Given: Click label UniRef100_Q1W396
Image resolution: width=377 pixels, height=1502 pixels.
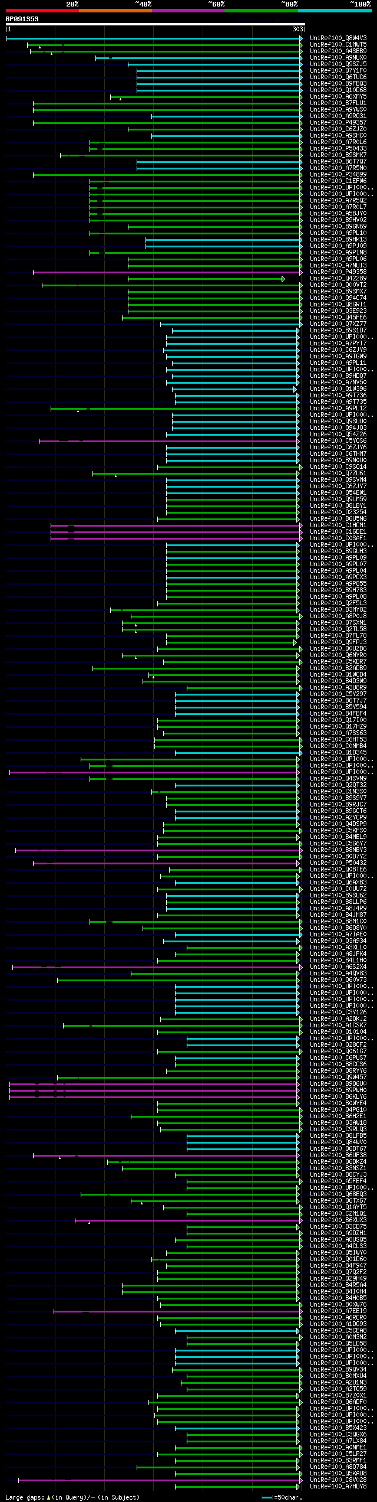Looking at the screenshot, I should click(338, 389).
